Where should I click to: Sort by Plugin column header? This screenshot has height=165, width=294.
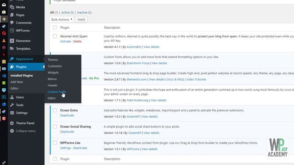click(x=65, y=27)
